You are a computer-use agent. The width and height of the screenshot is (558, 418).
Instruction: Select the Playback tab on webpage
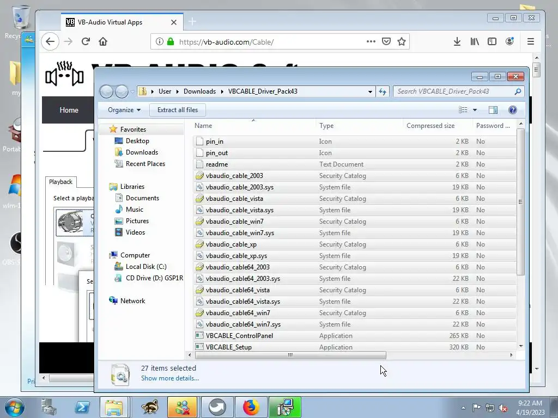[x=60, y=182]
